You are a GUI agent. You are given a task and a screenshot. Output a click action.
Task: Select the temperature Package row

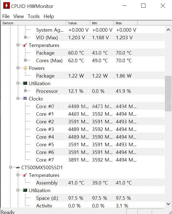click(x=100, y=53)
